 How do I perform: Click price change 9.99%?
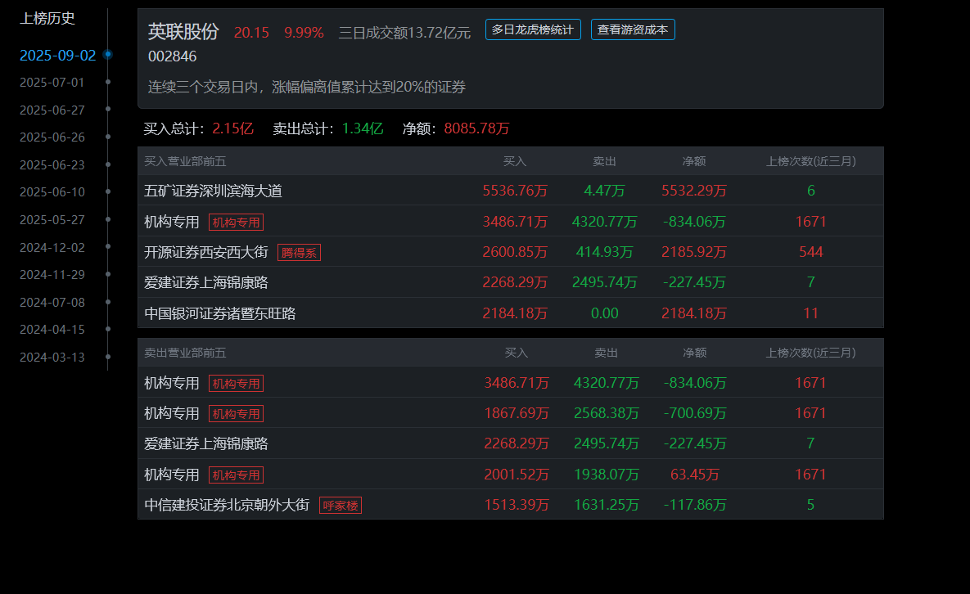304,33
